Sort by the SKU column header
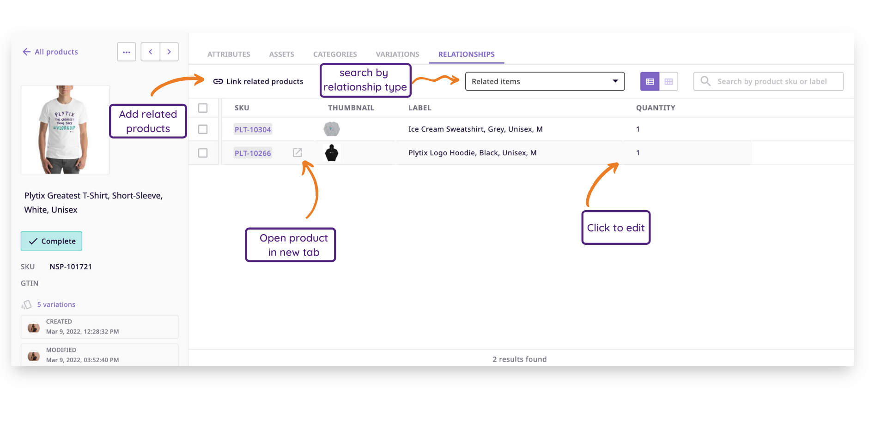The height and width of the screenshot is (430, 887). point(242,108)
